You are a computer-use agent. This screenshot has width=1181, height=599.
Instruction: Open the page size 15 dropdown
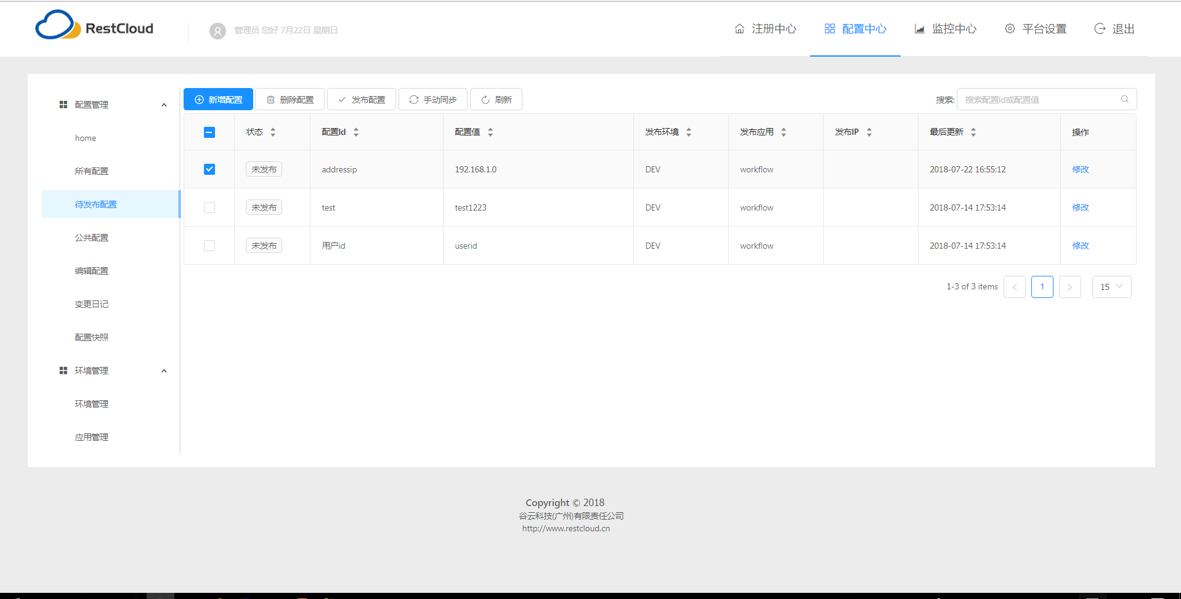(1111, 286)
